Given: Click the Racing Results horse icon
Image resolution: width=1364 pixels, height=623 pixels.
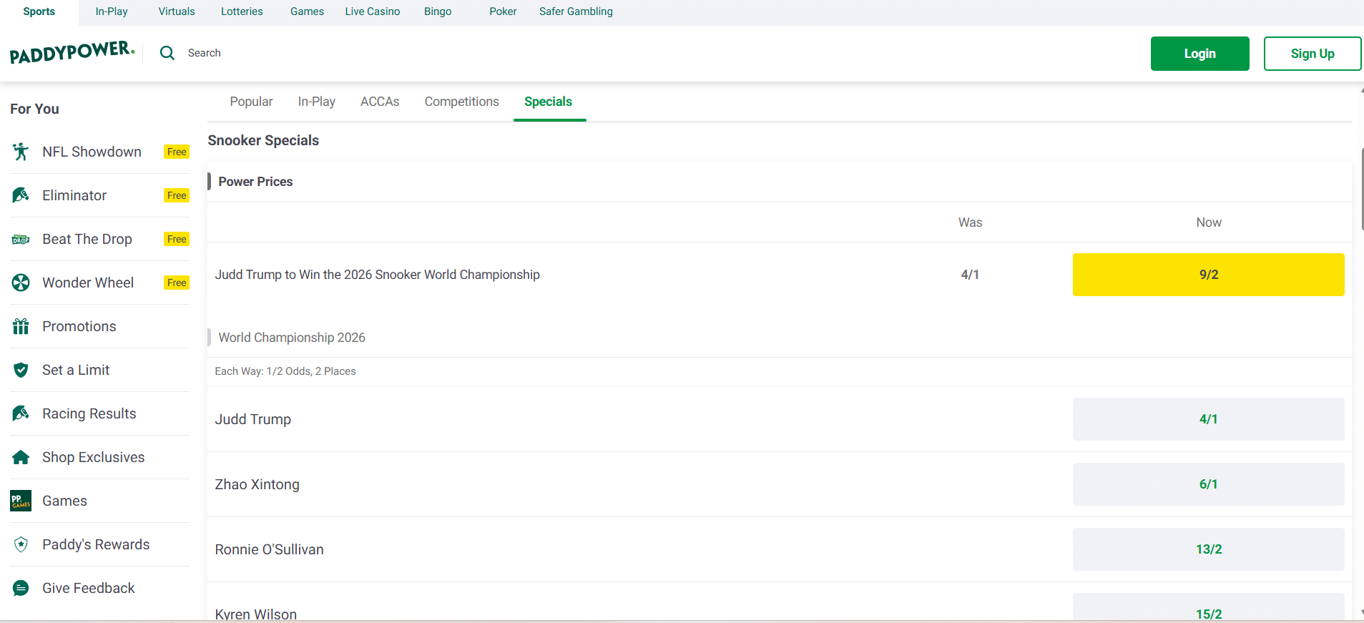Looking at the screenshot, I should tap(21, 413).
